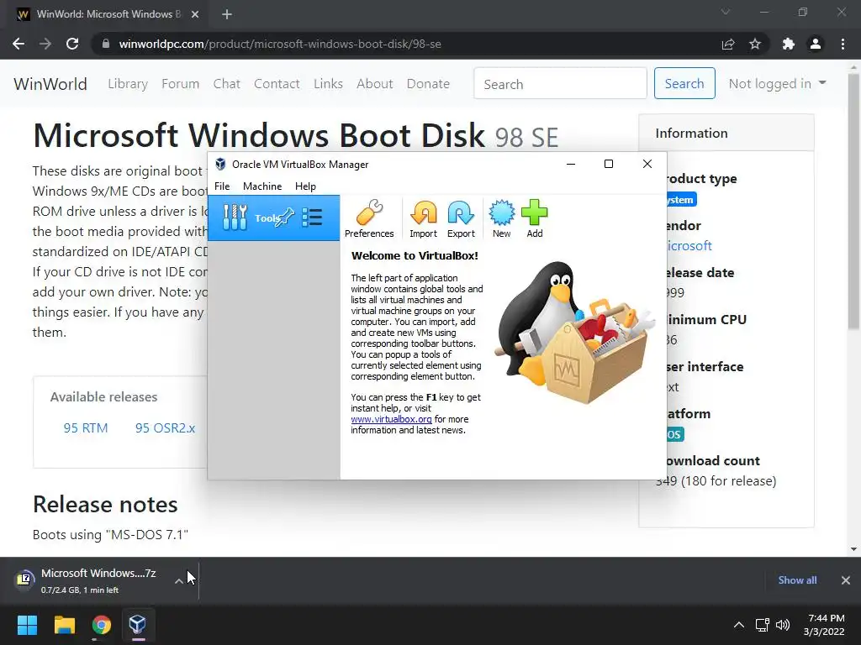This screenshot has height=645, width=861.
Task: Open Chrome three-dot menu
Action: click(x=843, y=44)
